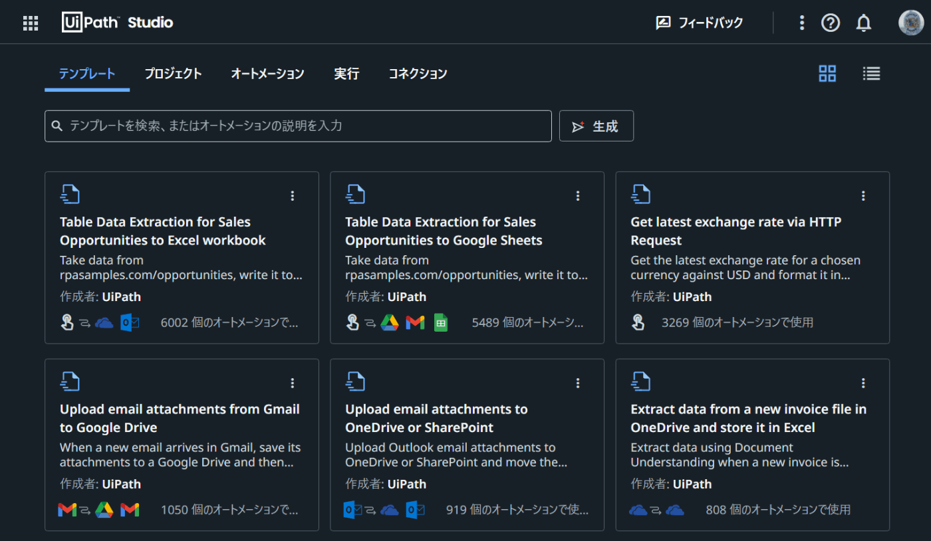Click OneDrive icon on SharePoint upload card
This screenshot has width=931, height=541.
pos(390,510)
